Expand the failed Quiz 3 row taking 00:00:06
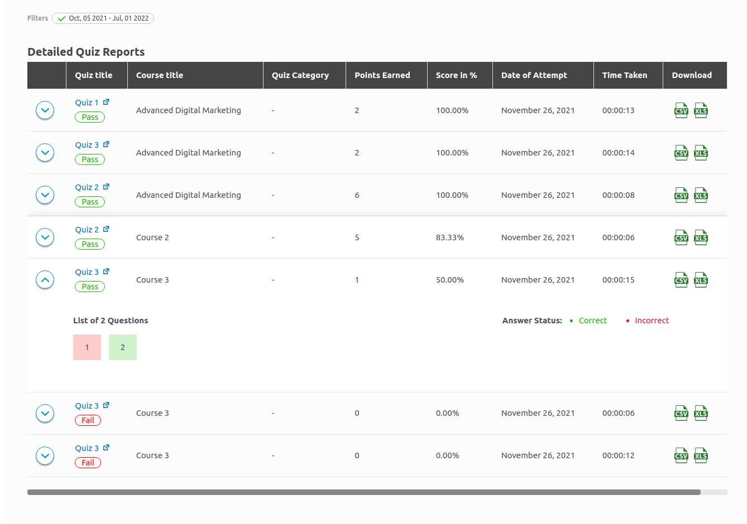This screenshot has height=524, width=747. click(45, 413)
